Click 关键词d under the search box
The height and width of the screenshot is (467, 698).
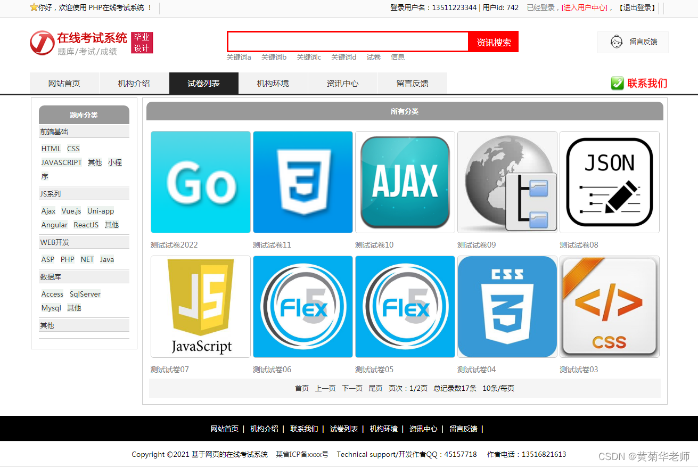(344, 57)
